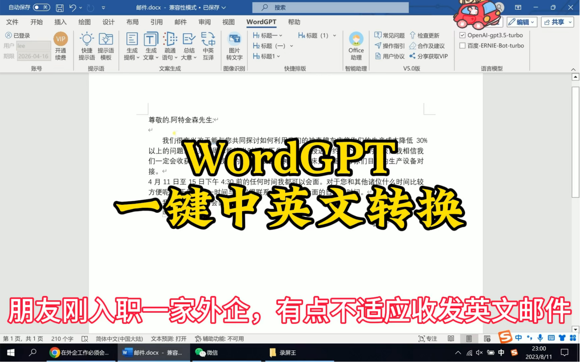Click the taskbar search magnifier icon
Image resolution: width=580 pixels, height=362 pixels.
tap(33, 353)
